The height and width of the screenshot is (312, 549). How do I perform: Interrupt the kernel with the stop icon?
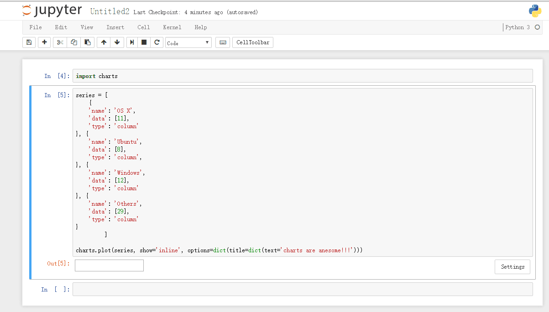[x=144, y=42]
